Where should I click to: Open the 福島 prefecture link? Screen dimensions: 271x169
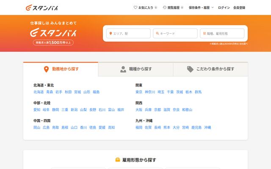(x=96, y=92)
